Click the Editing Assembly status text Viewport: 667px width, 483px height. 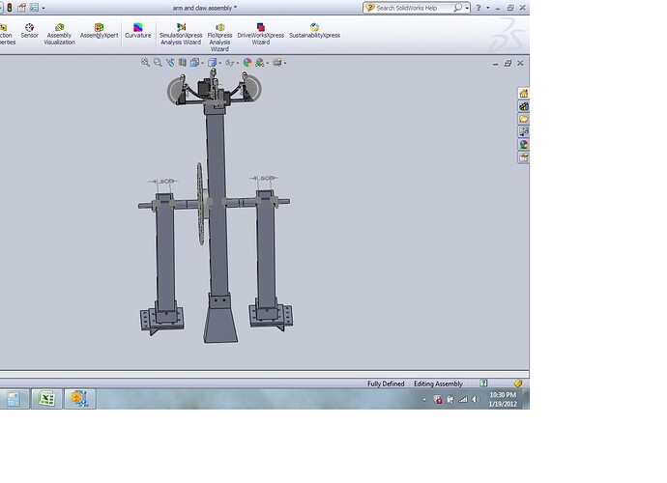click(x=438, y=384)
